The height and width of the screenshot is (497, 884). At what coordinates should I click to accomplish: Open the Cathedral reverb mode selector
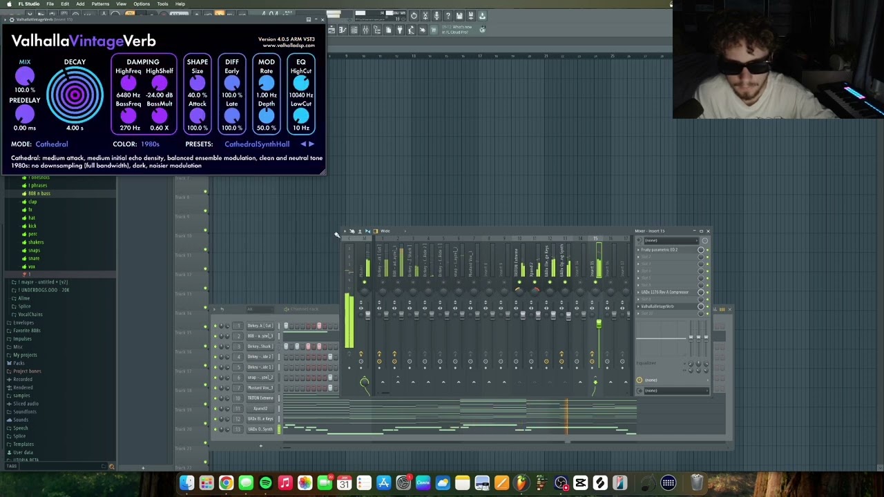click(52, 144)
